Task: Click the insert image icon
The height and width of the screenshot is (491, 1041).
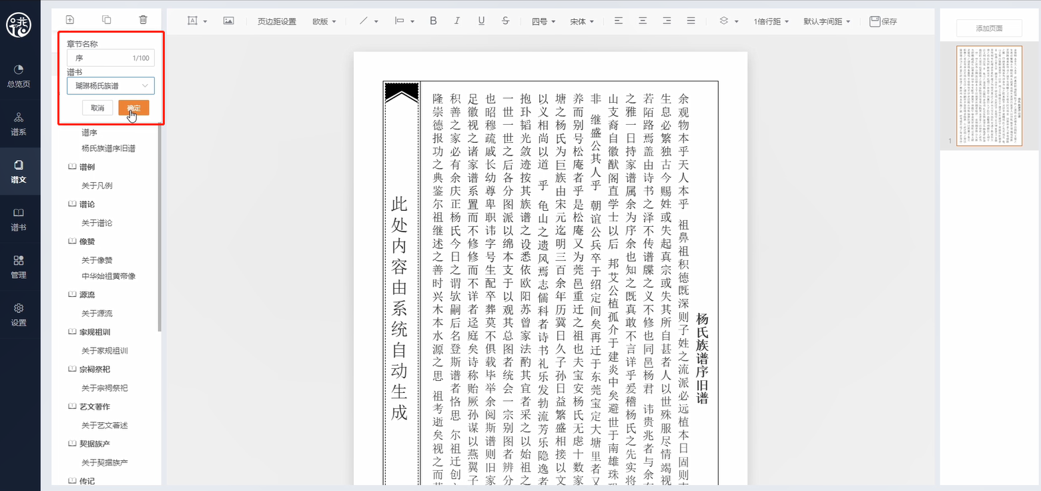Action: [x=228, y=21]
